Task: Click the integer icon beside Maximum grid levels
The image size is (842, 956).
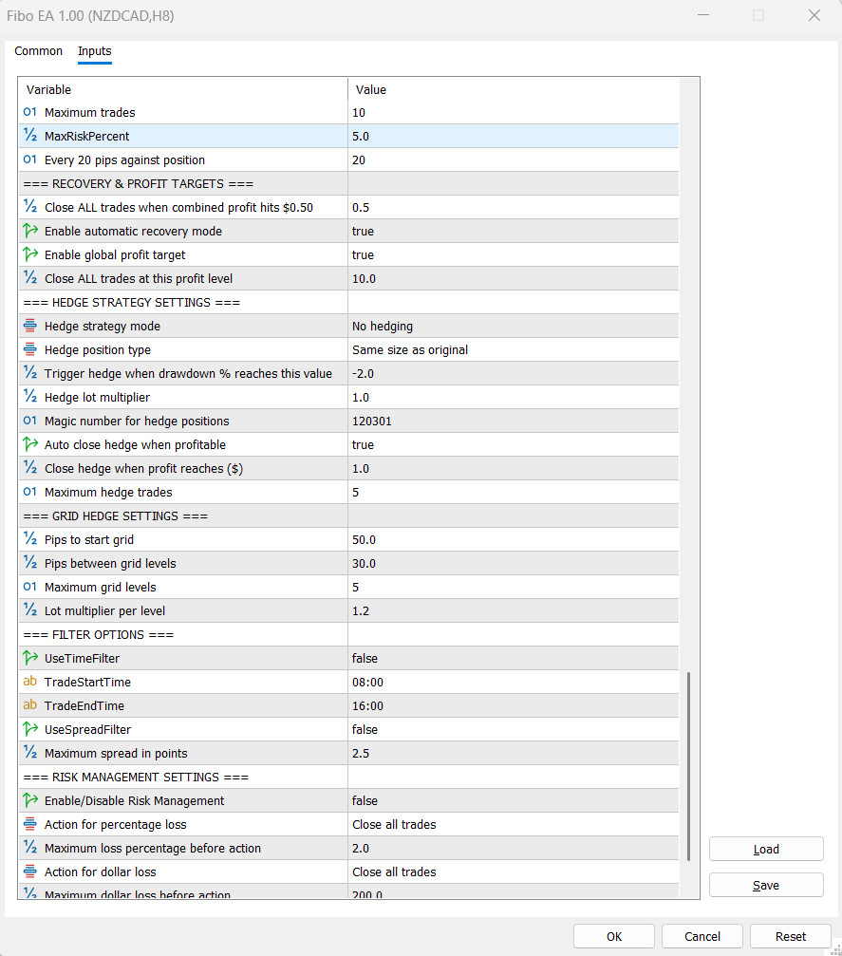Action: [29, 587]
